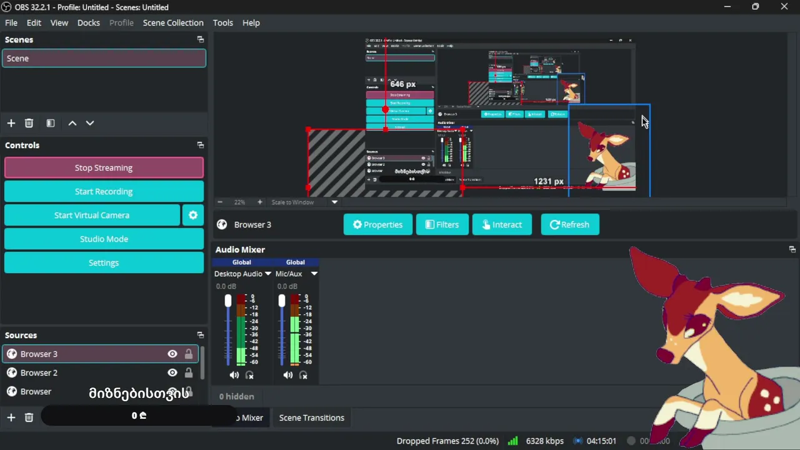Switch to the Scene Transitions tab
Screen dimensions: 800x450
tap(311, 417)
